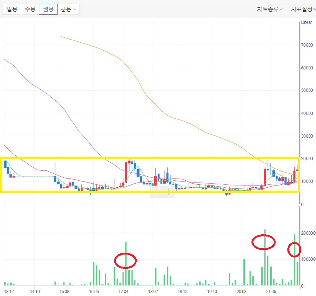316x296 pixels.
Task: Click the 60,000 price axis label
Action: click(307, 68)
